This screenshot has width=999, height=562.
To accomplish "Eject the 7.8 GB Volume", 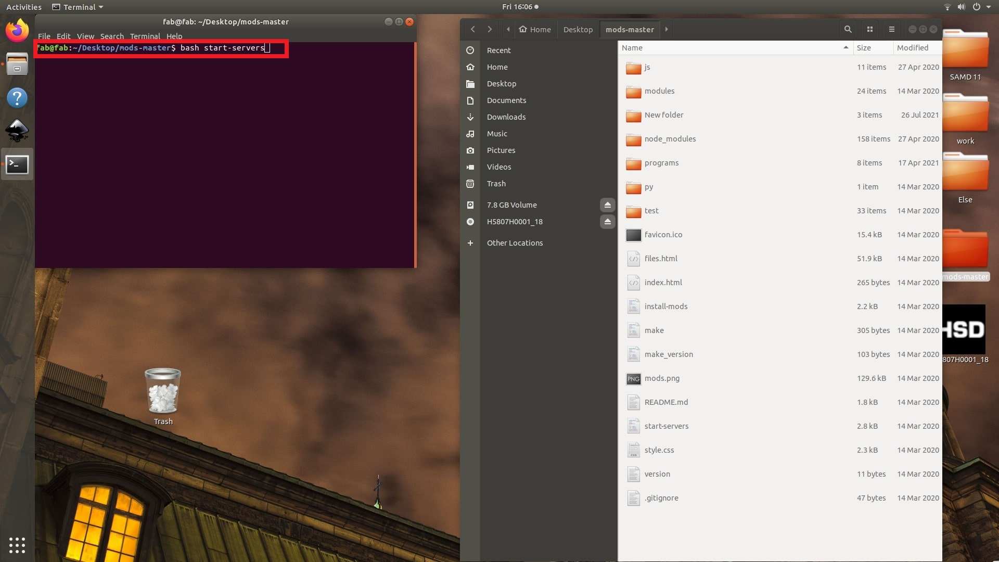I will point(607,205).
